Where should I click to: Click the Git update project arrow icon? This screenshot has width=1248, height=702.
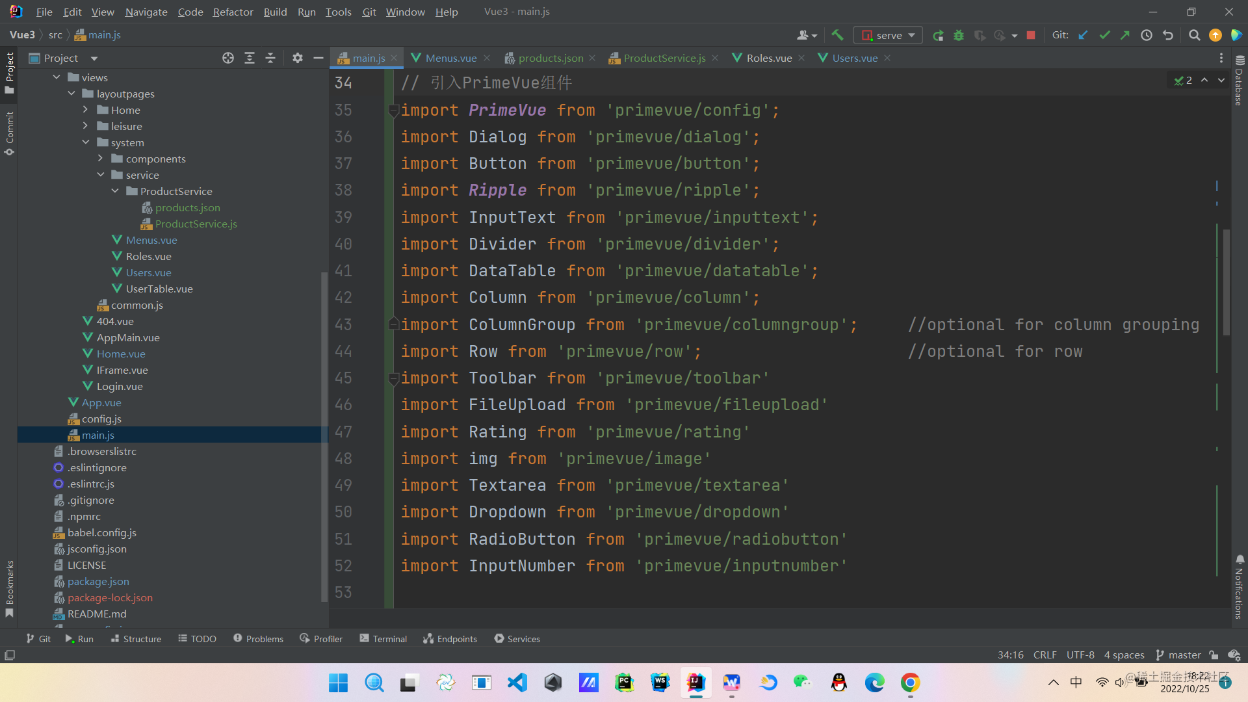pos(1083,35)
